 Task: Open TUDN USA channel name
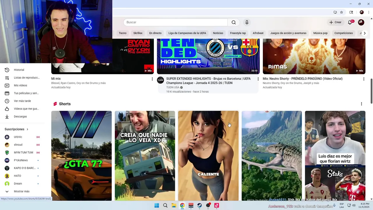pos(173,87)
